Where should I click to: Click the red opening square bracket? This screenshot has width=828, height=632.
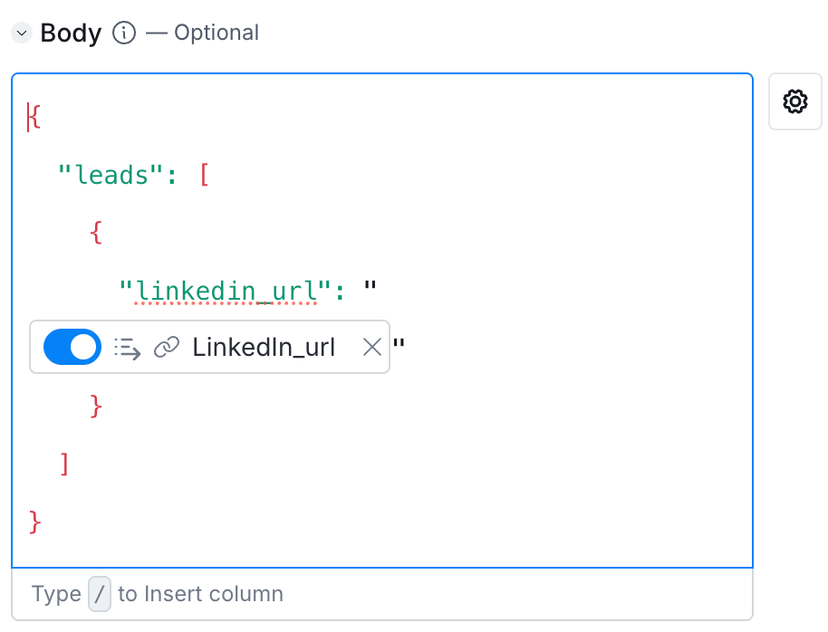pos(204,174)
